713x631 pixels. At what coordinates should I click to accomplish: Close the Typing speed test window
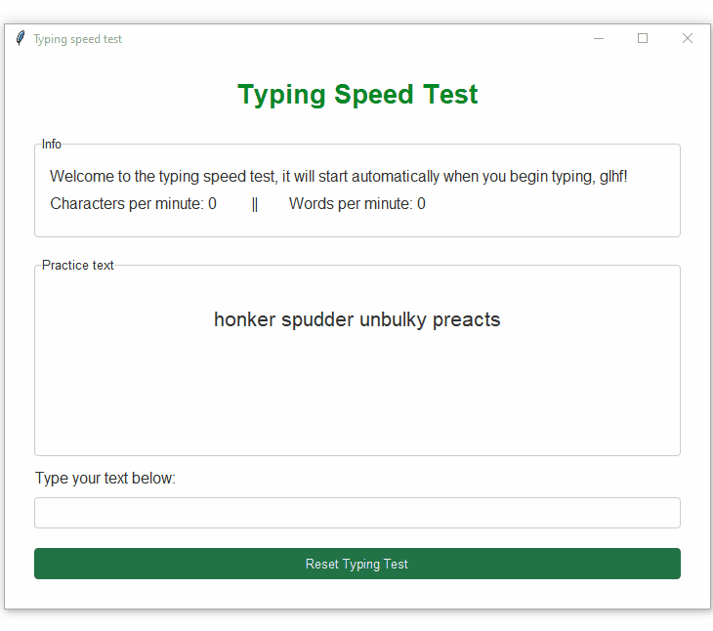click(687, 39)
